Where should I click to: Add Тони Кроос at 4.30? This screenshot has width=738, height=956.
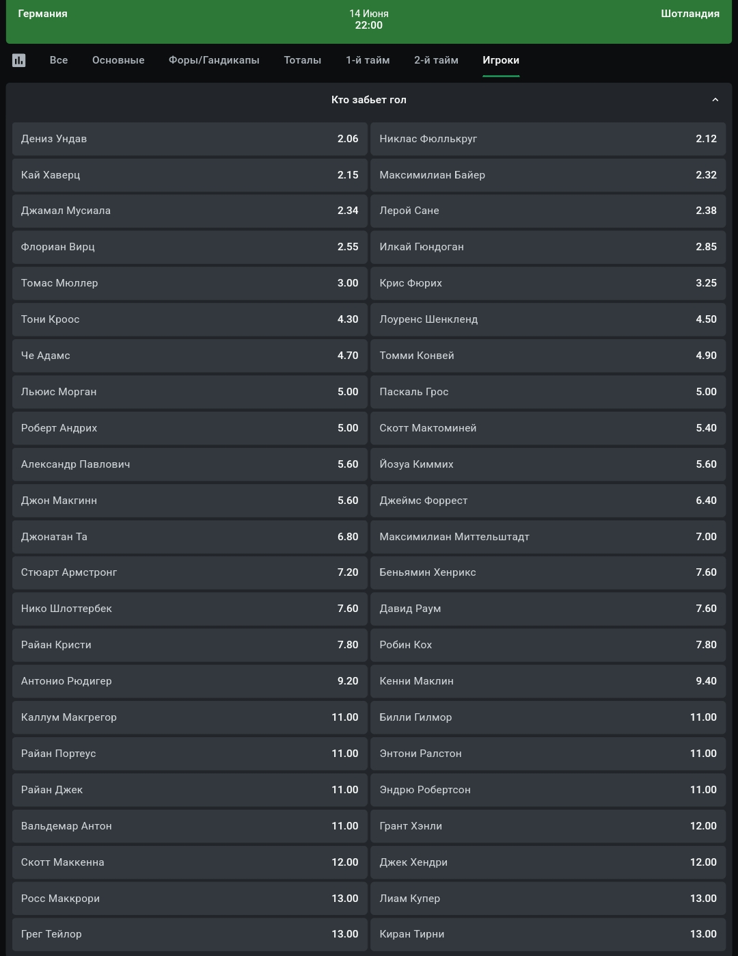point(190,319)
